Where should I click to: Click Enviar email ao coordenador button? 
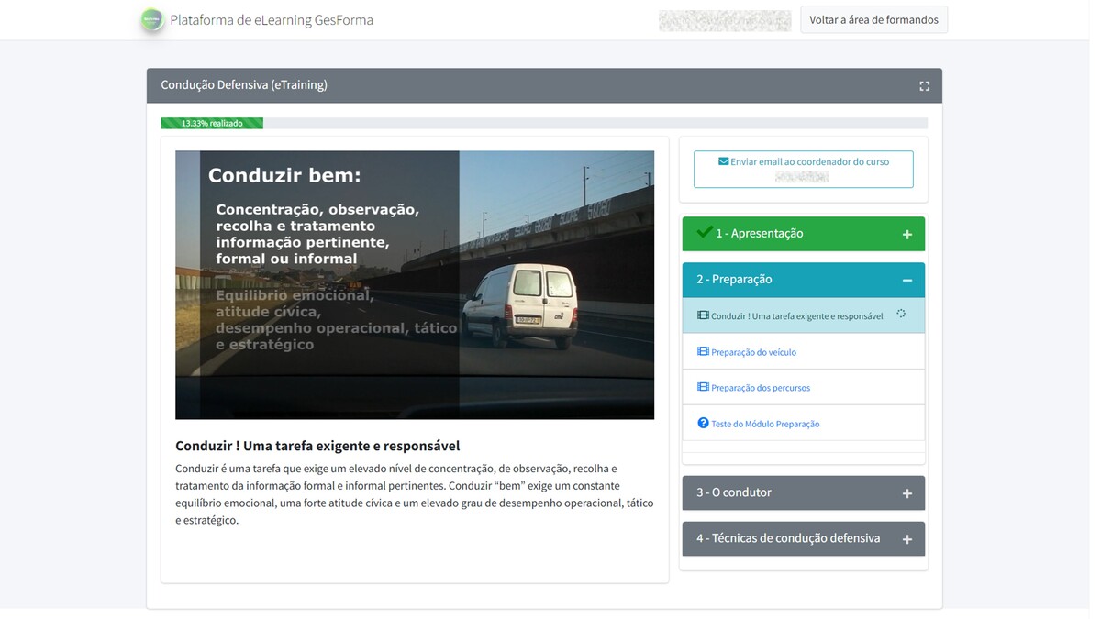click(803, 169)
